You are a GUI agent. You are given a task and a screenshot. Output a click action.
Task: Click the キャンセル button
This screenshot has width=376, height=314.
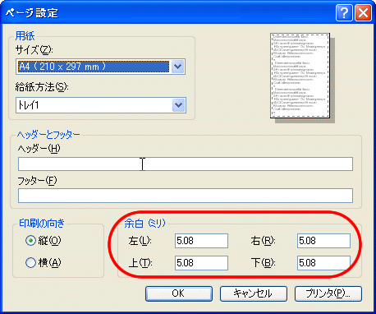click(254, 293)
